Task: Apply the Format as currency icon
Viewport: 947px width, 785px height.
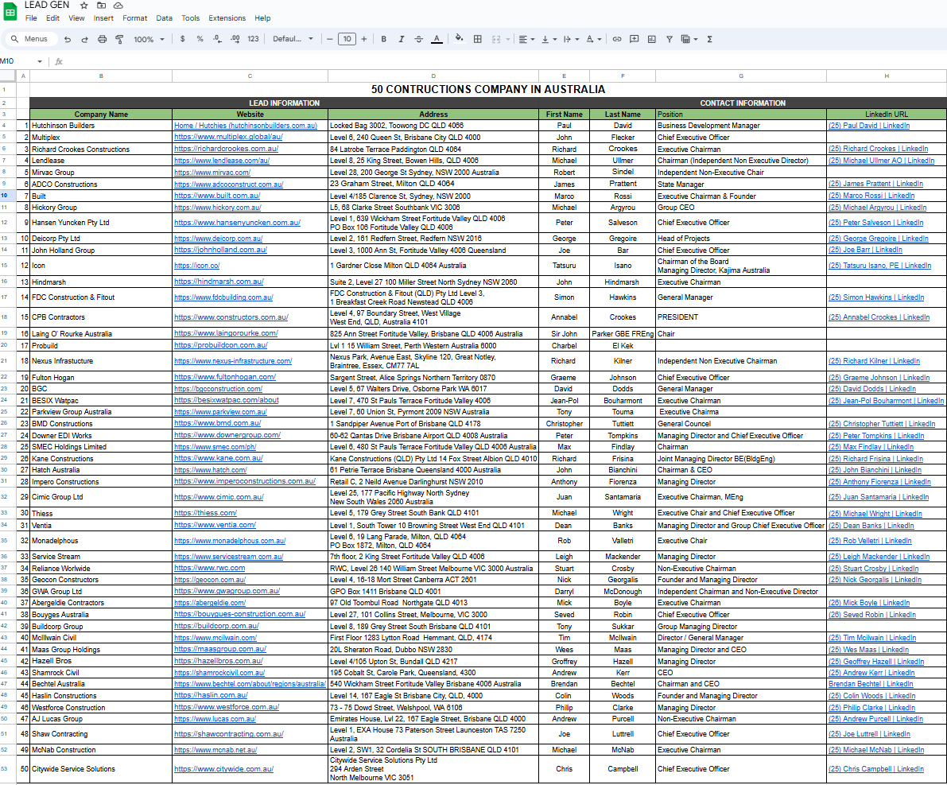Action: coord(182,38)
